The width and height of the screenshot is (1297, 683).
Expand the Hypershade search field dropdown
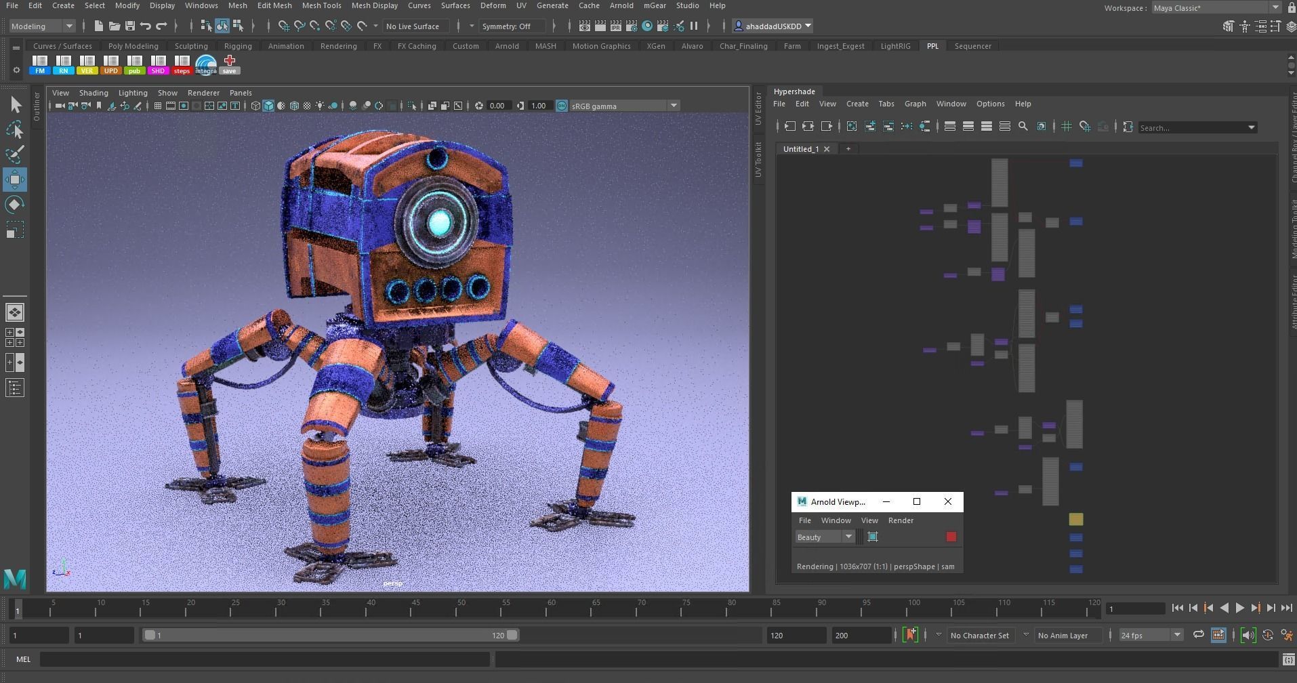point(1252,127)
